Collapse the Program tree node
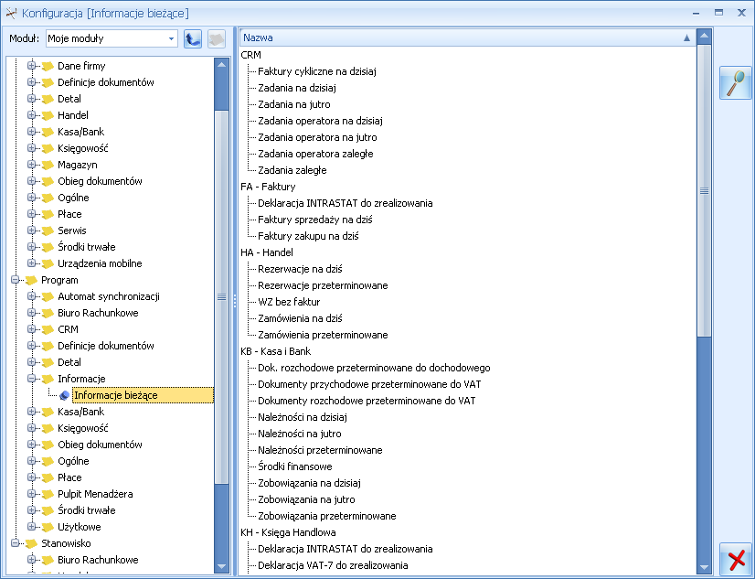Screen dimensions: 755x579 pos(15,280)
